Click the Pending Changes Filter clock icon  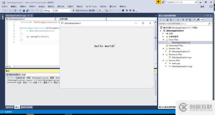tap(178, 20)
